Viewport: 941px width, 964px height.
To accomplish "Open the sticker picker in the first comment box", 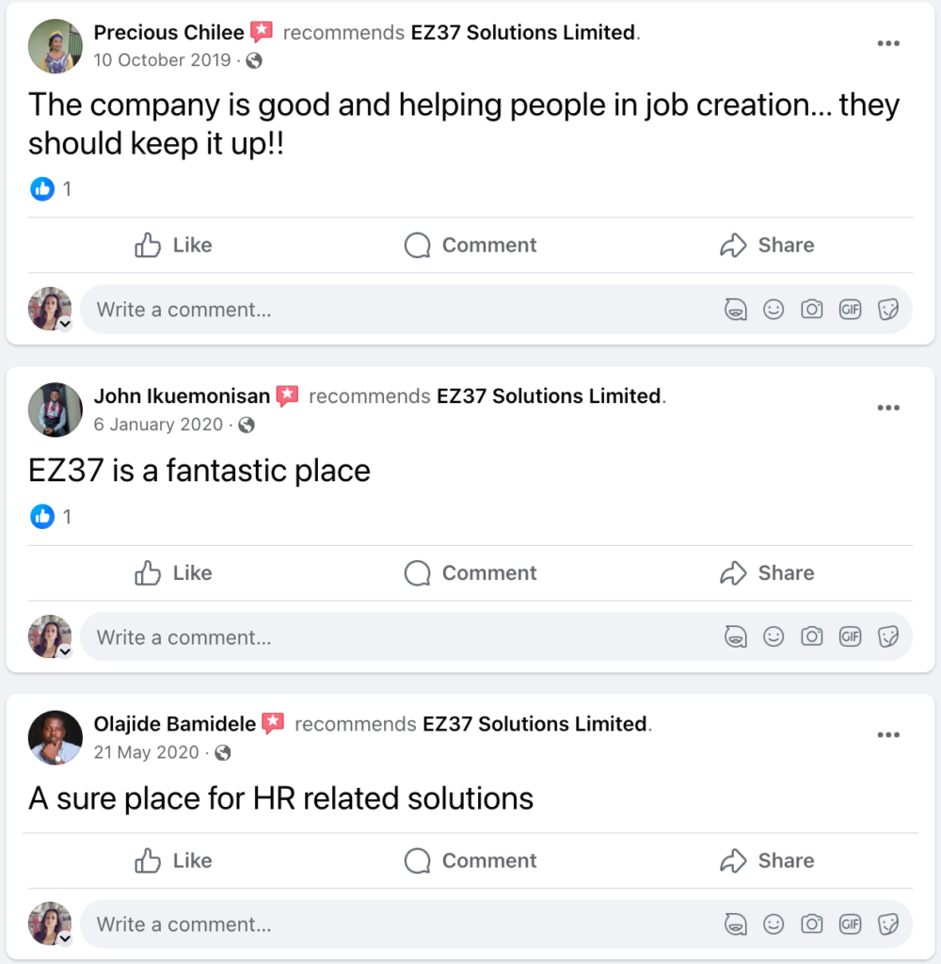I will (x=888, y=308).
